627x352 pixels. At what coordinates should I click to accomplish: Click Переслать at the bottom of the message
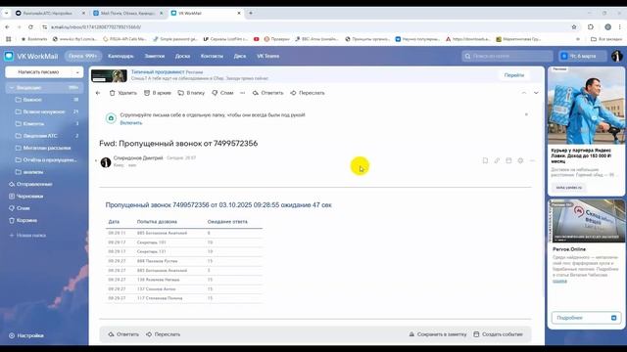point(164,334)
